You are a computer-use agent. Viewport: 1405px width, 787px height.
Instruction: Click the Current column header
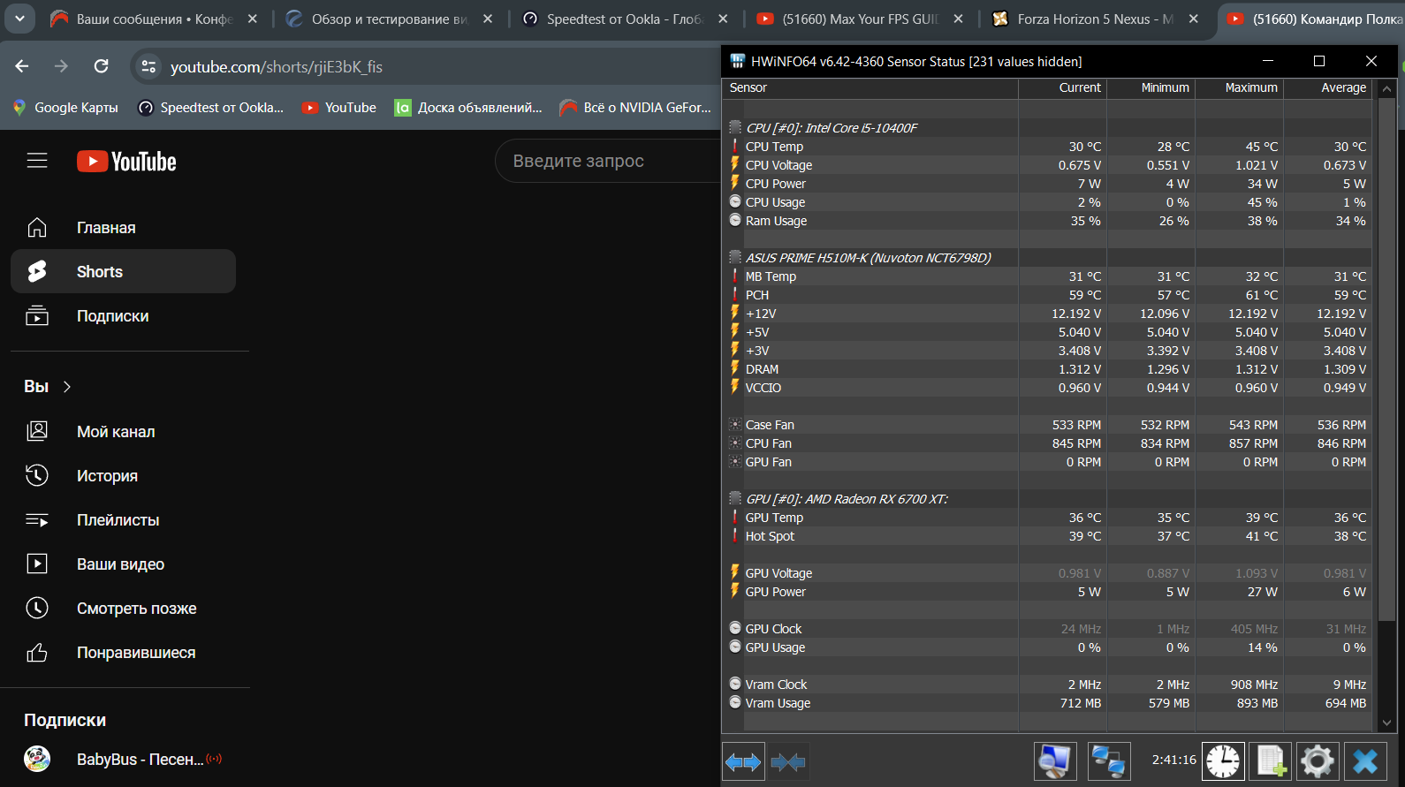(x=1063, y=87)
